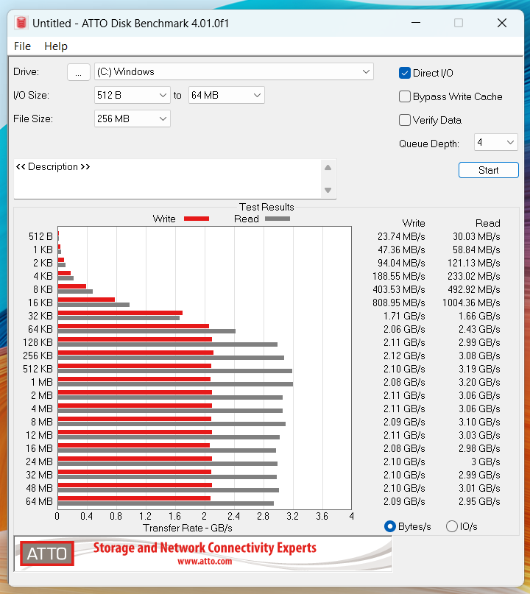Click the 1004.36 MB/s read value

(471, 303)
